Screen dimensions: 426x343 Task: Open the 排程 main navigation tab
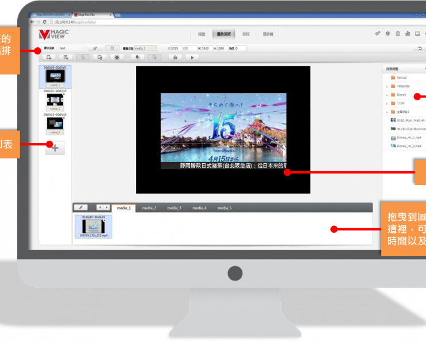246,34
